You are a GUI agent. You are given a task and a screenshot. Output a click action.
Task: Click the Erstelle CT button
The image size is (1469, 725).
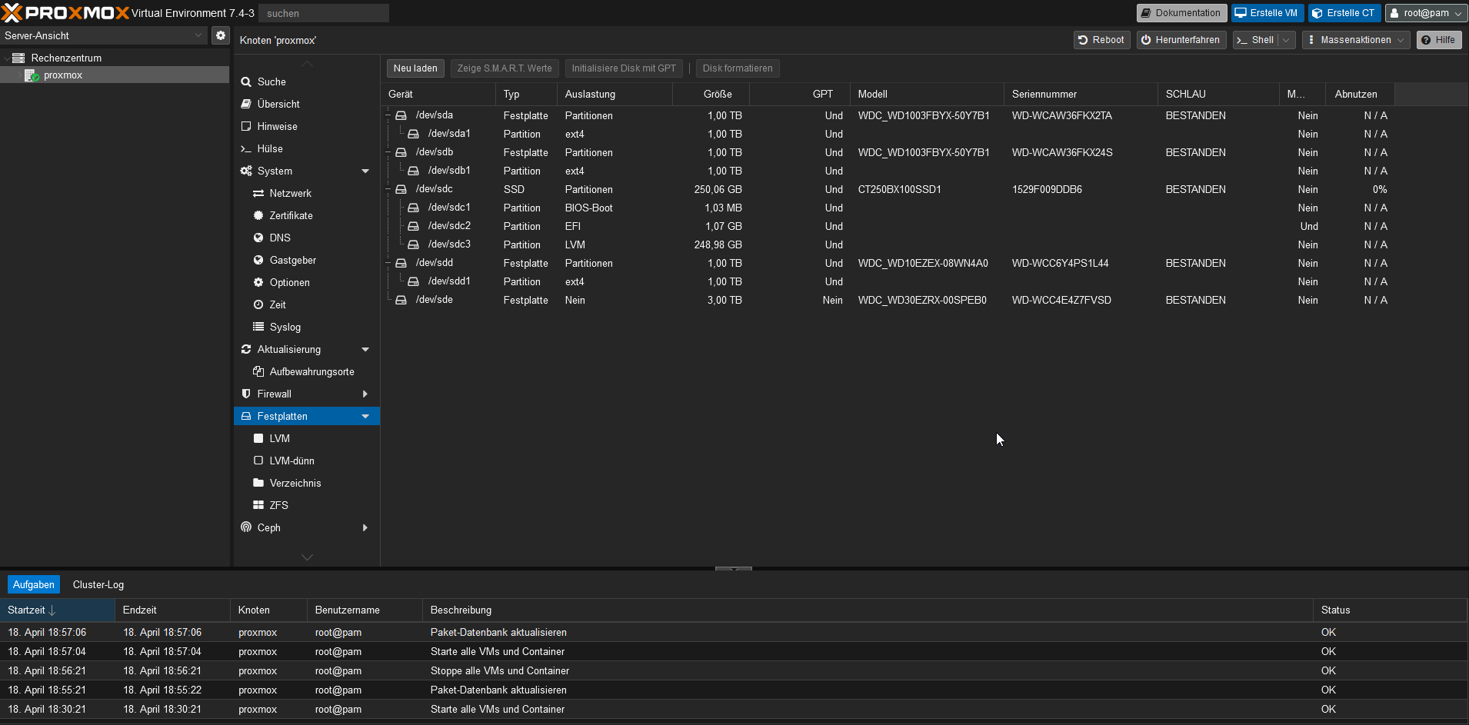pyautogui.click(x=1343, y=13)
